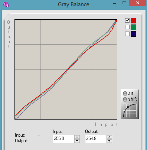Image resolution: width=147 pixels, height=150 pixels.
Task: Click the dark blue color swatch
Action: tap(133, 34)
